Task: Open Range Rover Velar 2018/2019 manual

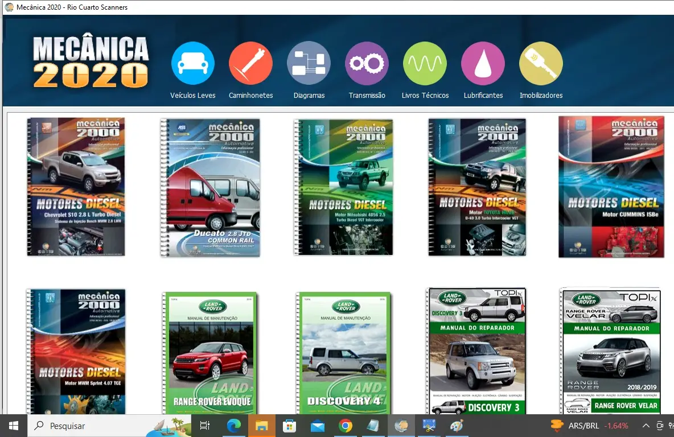Action: pyautogui.click(x=610, y=351)
